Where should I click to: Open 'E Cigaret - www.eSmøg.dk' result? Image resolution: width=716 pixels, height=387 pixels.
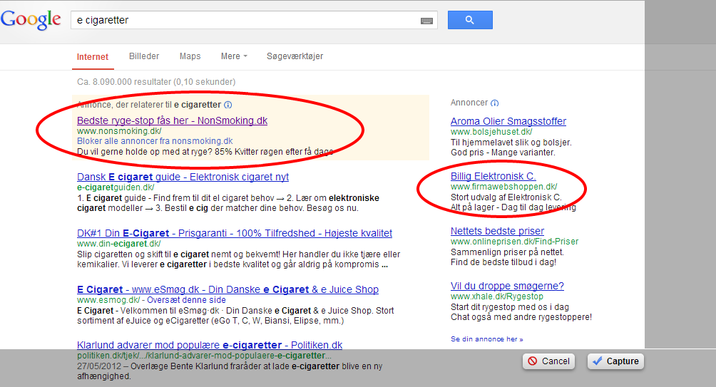227,289
